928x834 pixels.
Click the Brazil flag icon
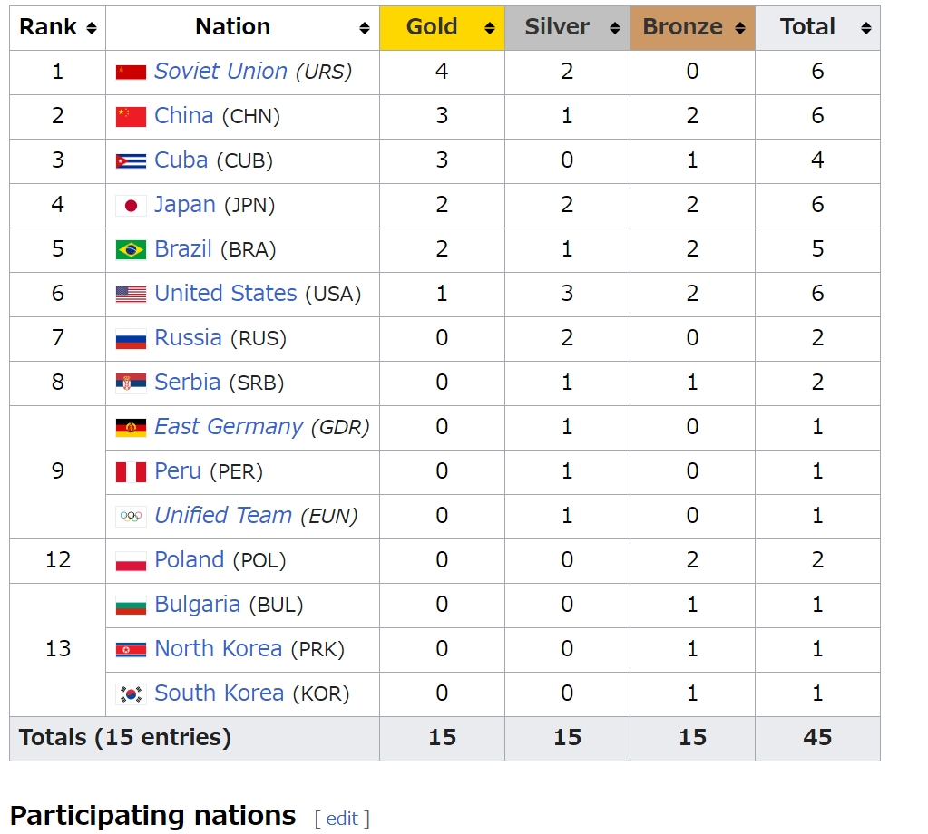pos(131,250)
